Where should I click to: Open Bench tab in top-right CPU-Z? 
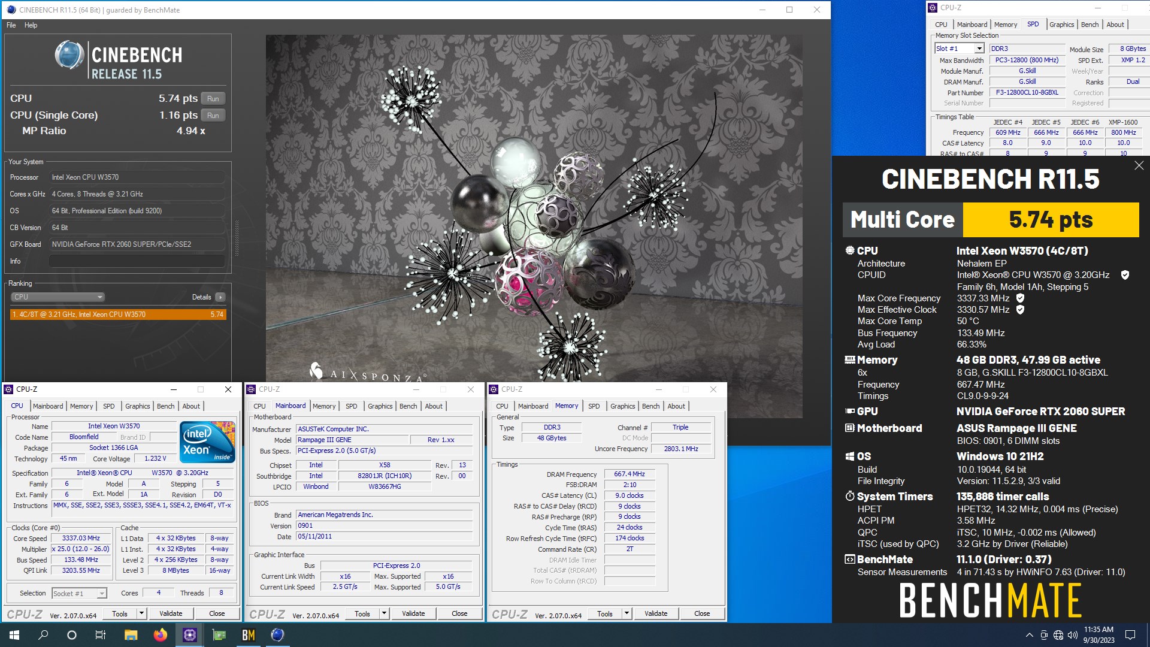coord(1090,25)
